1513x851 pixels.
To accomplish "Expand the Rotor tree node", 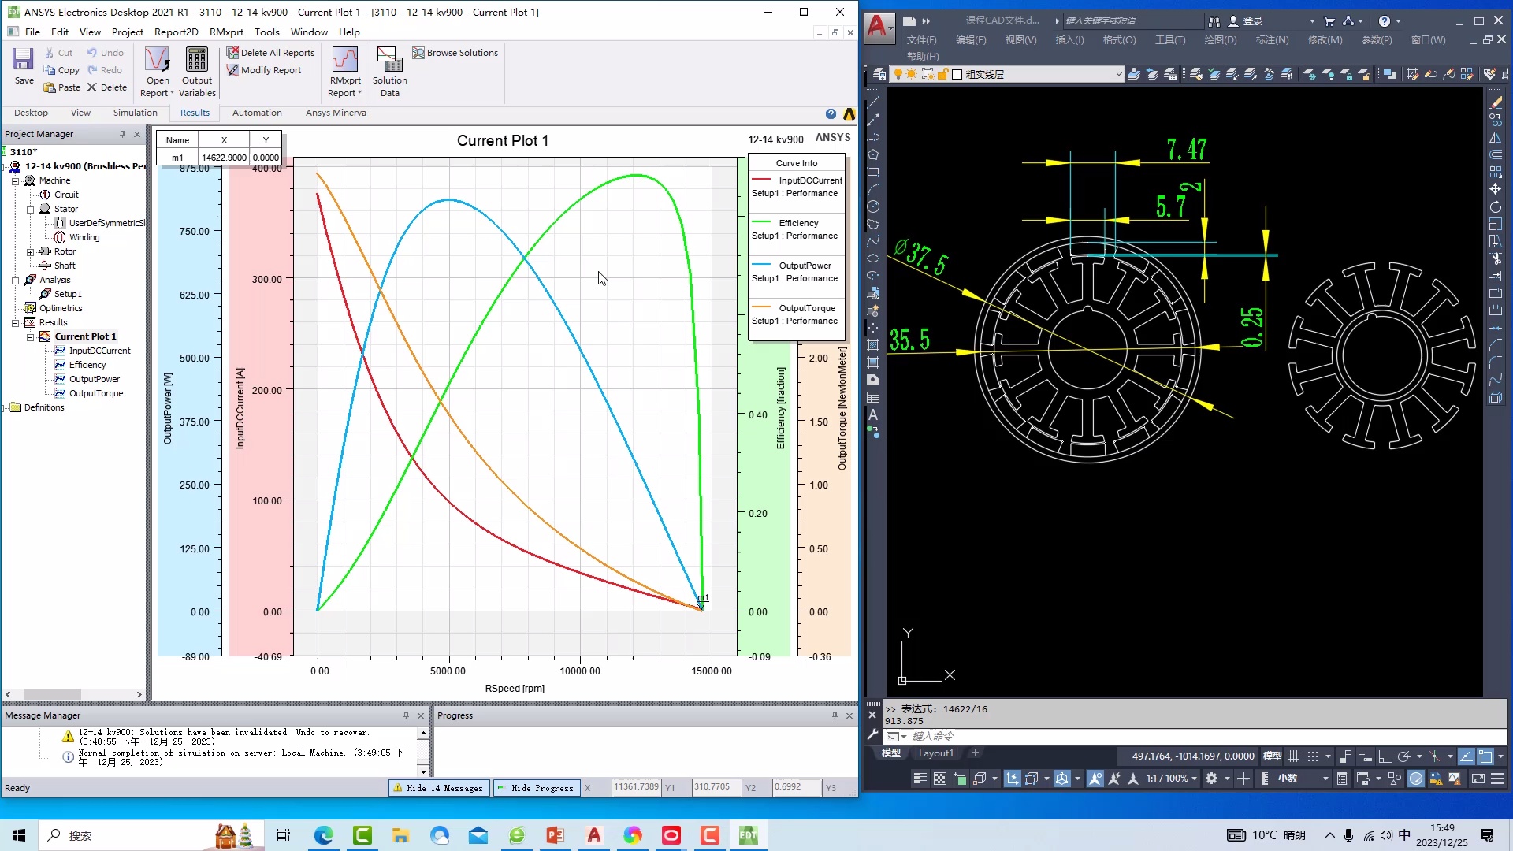I will (30, 251).
